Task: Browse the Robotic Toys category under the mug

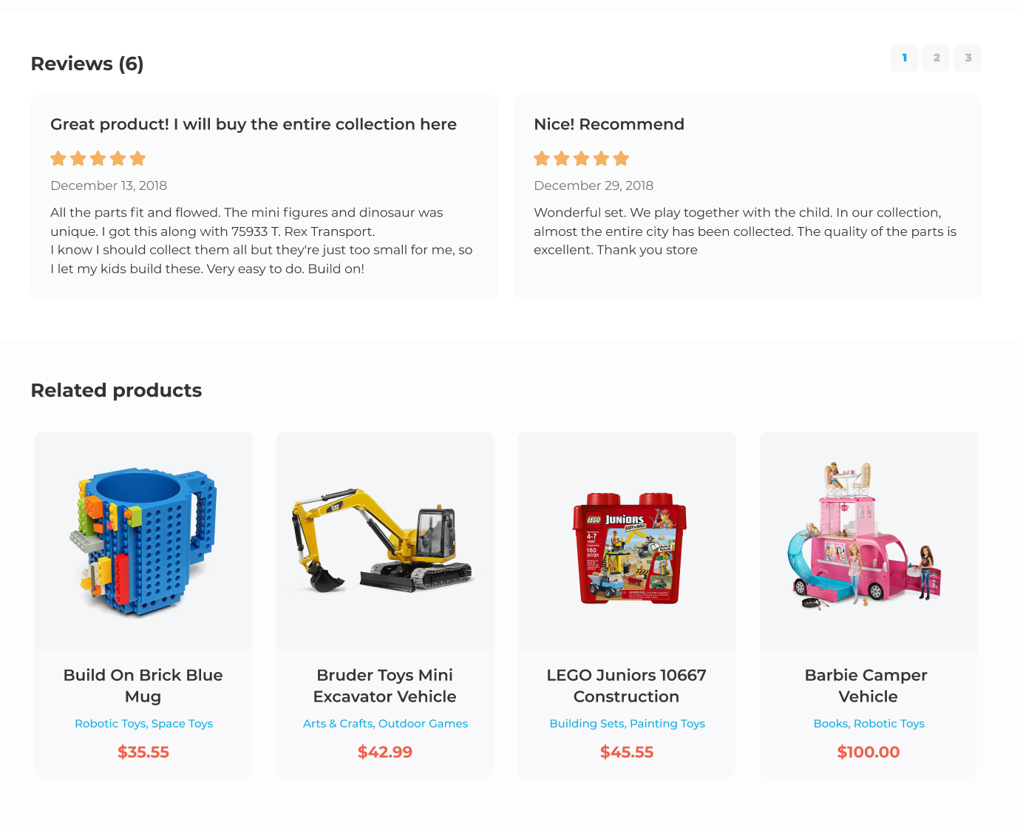Action: [109, 724]
